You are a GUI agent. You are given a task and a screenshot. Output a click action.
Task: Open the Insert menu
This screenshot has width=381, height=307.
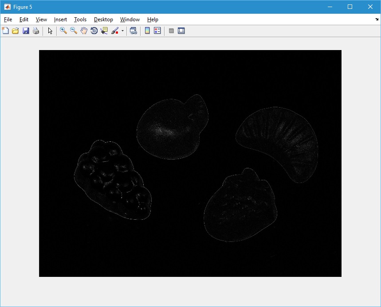[60, 19]
